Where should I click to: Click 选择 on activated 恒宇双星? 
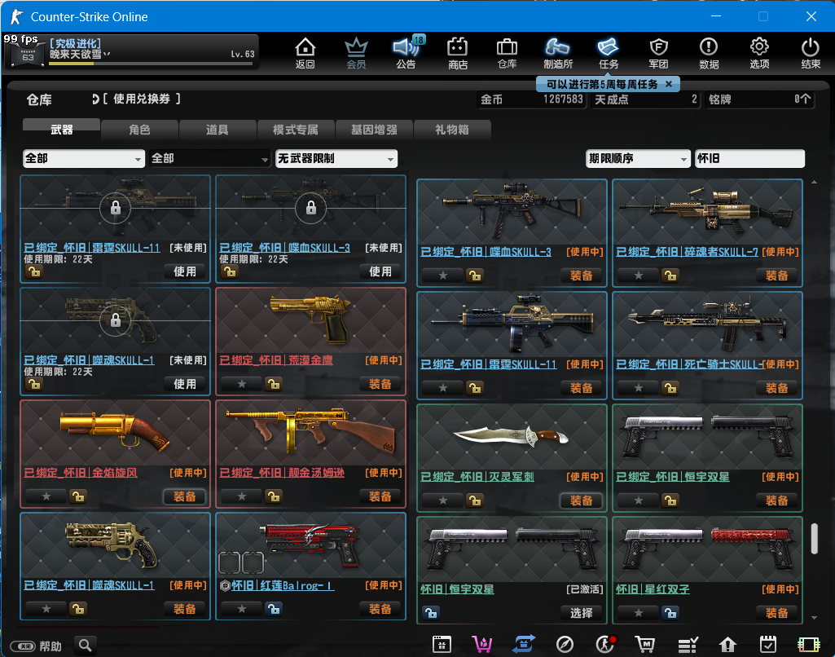coord(581,613)
